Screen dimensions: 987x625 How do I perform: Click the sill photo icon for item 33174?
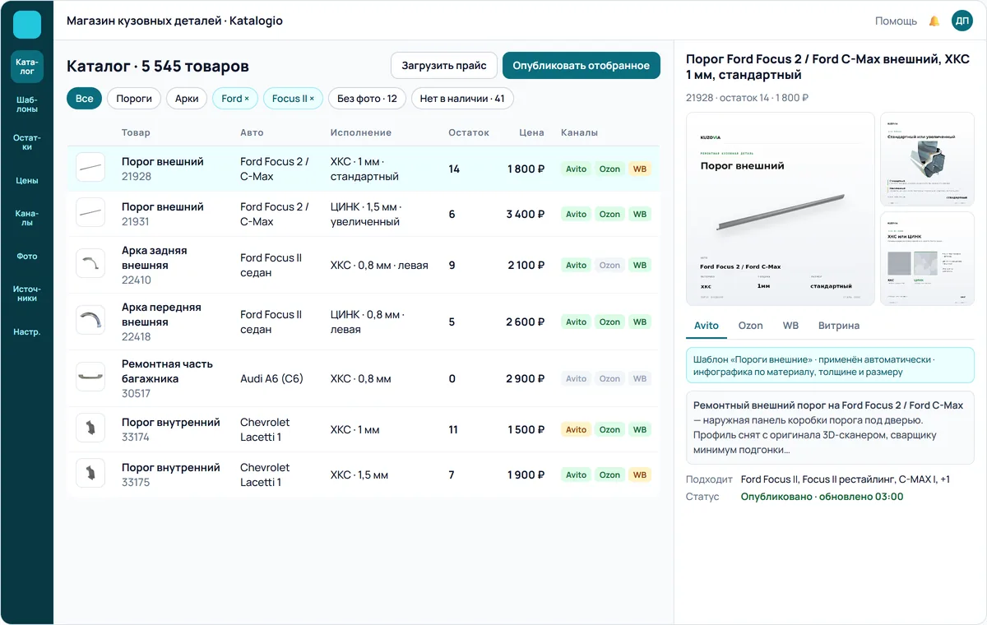point(90,428)
